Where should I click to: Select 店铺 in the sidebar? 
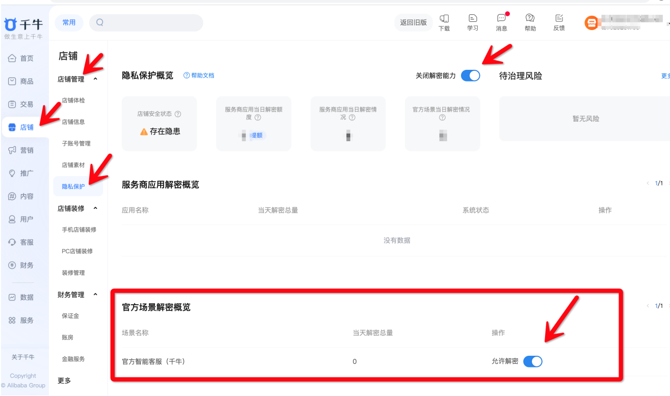click(x=25, y=127)
